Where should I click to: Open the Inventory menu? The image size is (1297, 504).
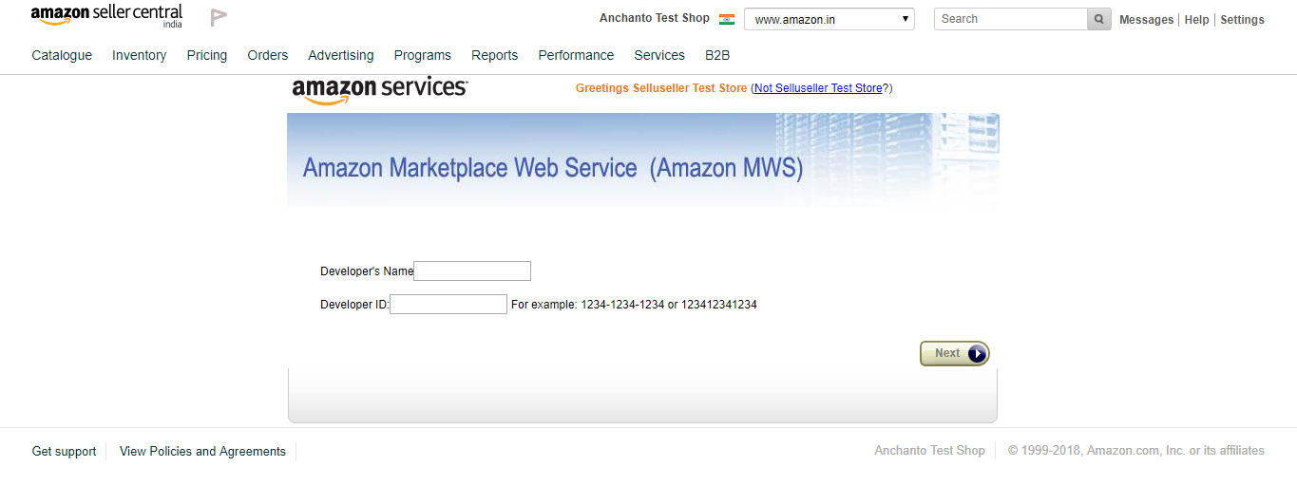click(x=139, y=55)
